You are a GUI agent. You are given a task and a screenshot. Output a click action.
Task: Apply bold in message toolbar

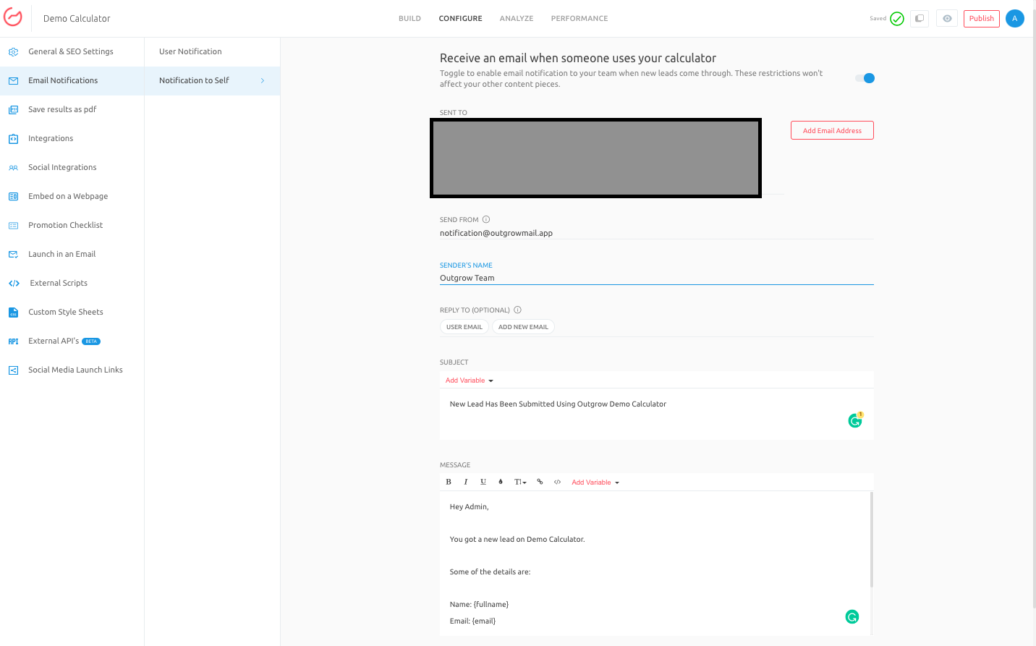(x=449, y=482)
